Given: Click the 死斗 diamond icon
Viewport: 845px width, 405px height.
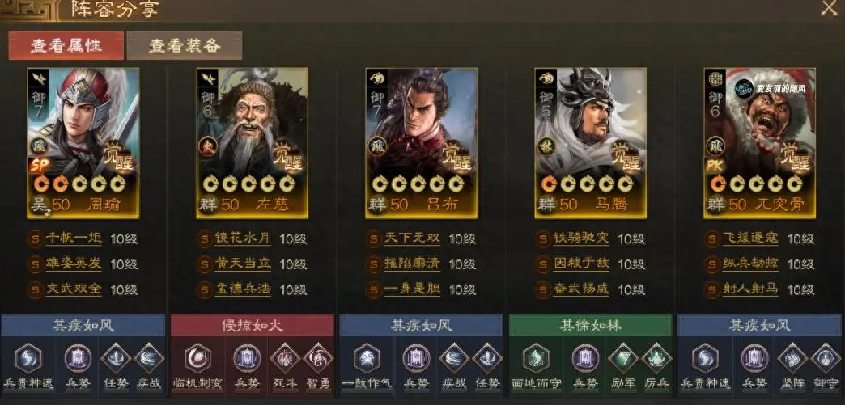Looking at the screenshot, I should click(x=285, y=359).
